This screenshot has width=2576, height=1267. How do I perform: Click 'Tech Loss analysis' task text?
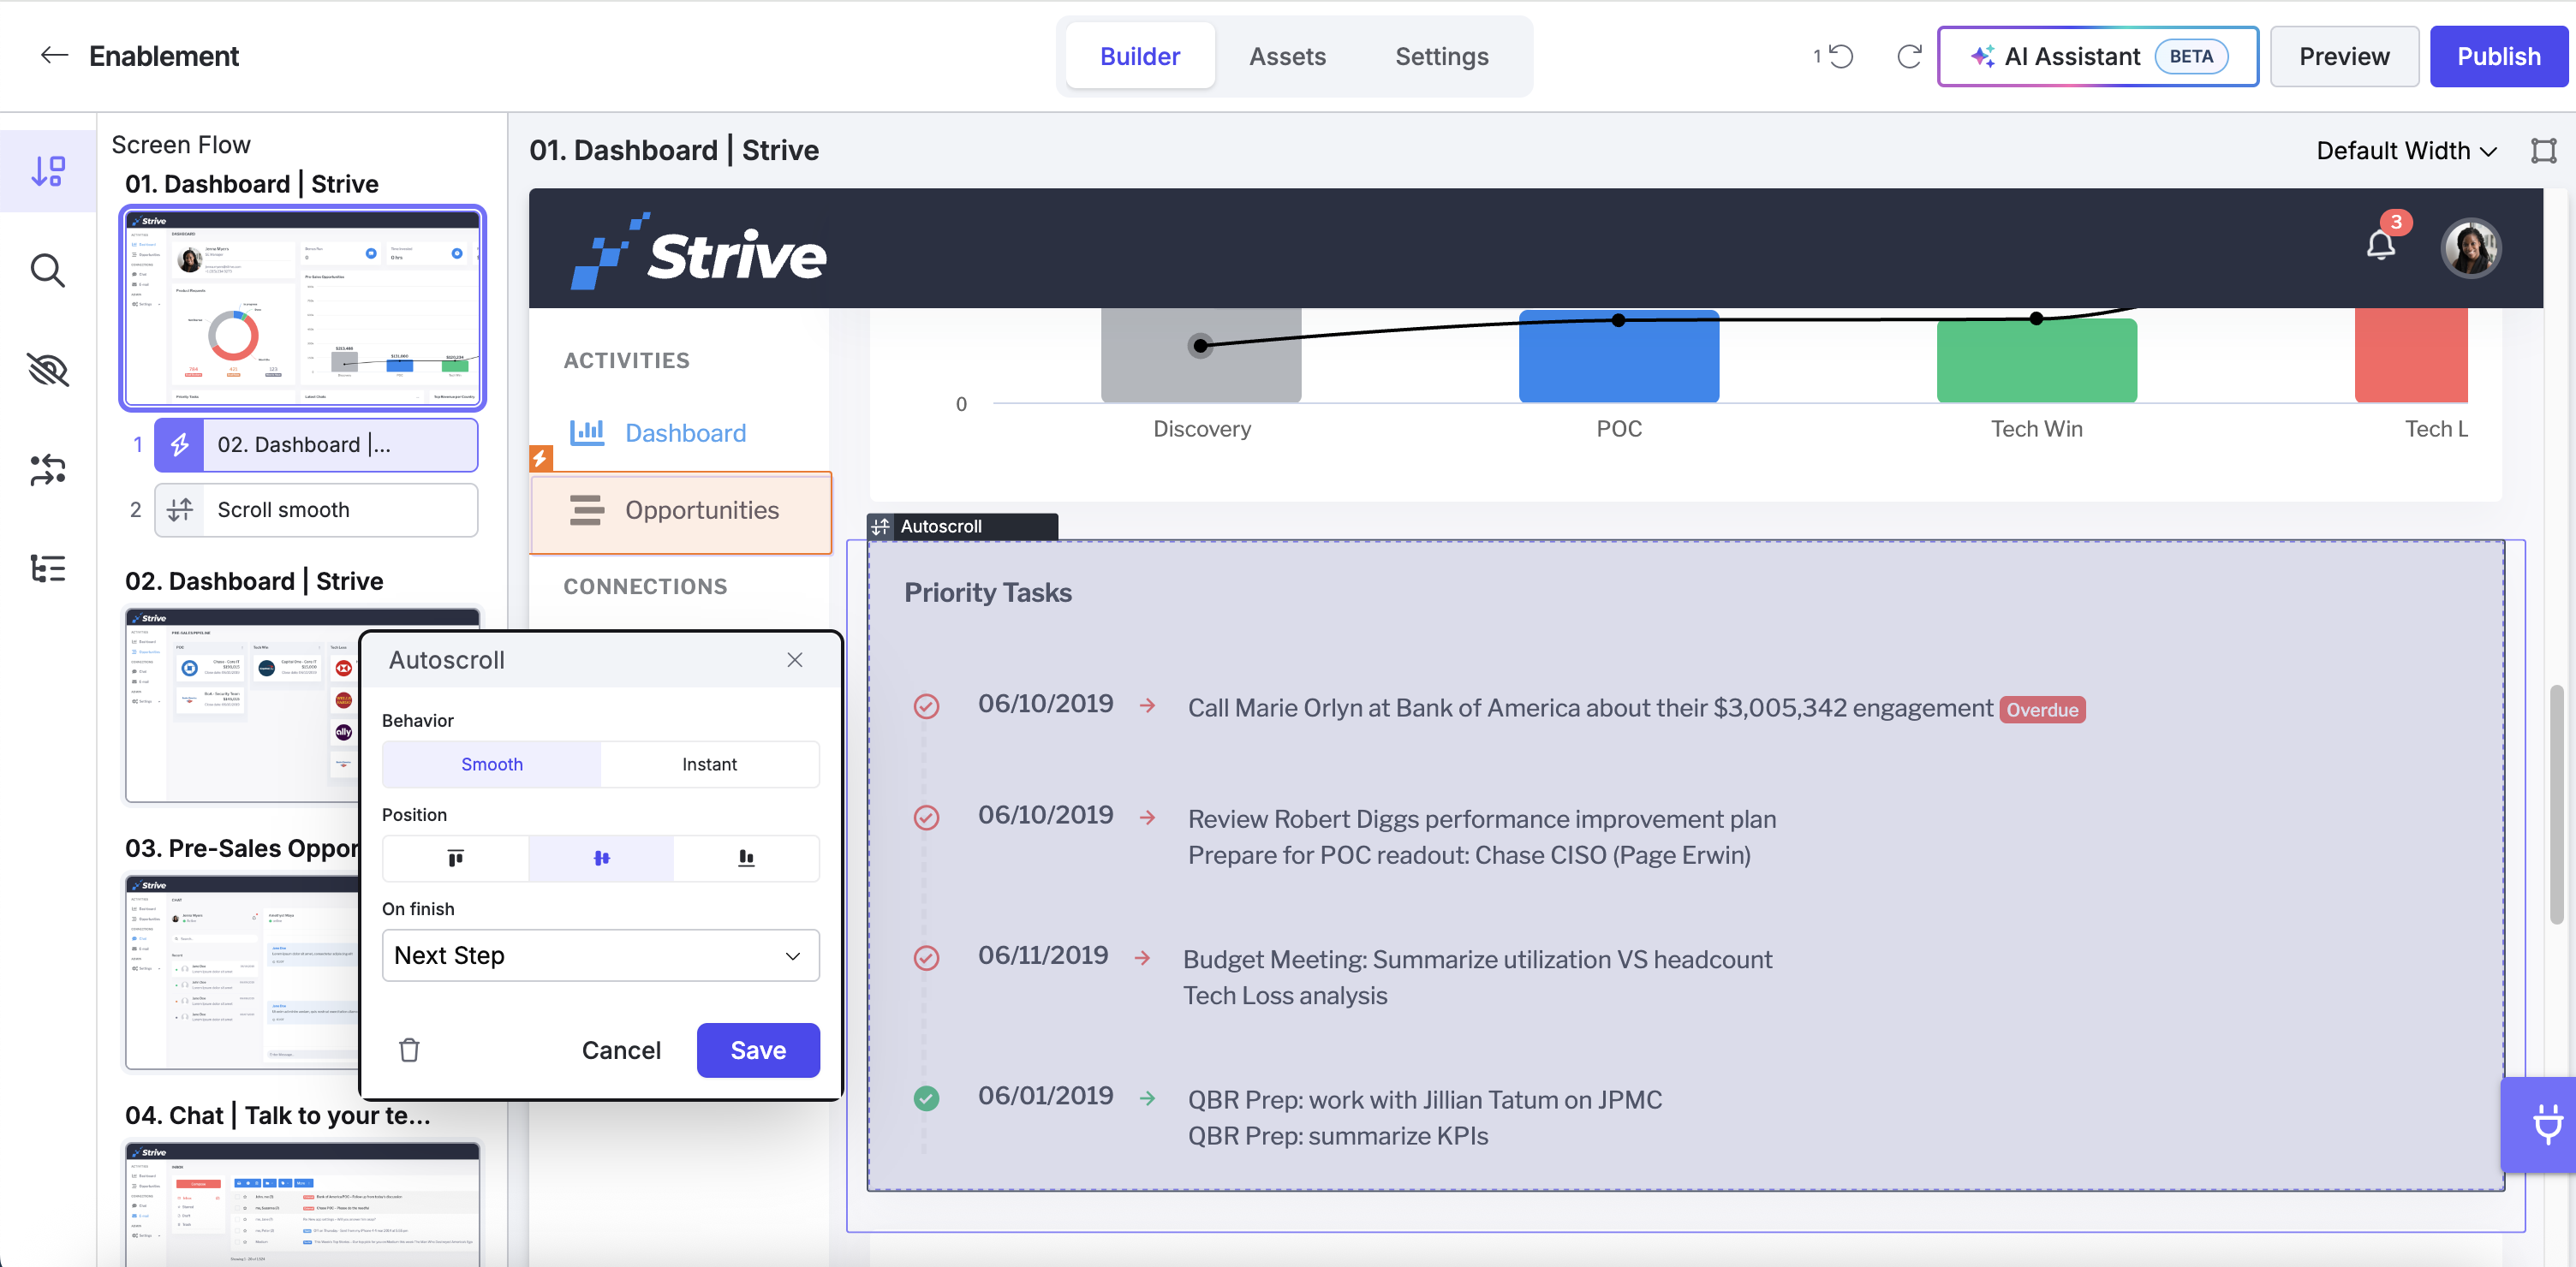[x=1285, y=996]
